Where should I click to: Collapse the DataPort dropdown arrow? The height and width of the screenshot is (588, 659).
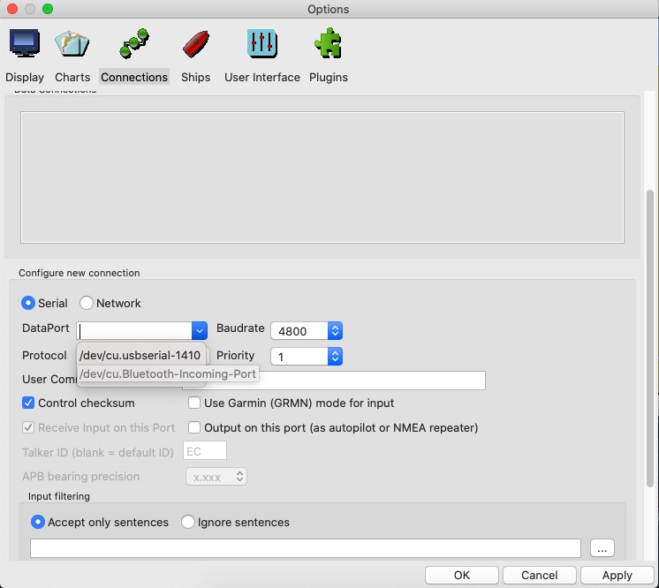(x=200, y=330)
